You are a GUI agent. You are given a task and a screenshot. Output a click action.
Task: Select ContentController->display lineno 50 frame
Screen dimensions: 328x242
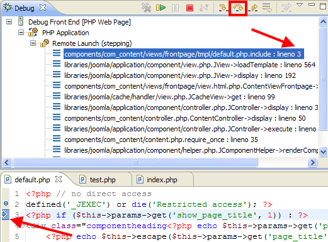[185, 118]
